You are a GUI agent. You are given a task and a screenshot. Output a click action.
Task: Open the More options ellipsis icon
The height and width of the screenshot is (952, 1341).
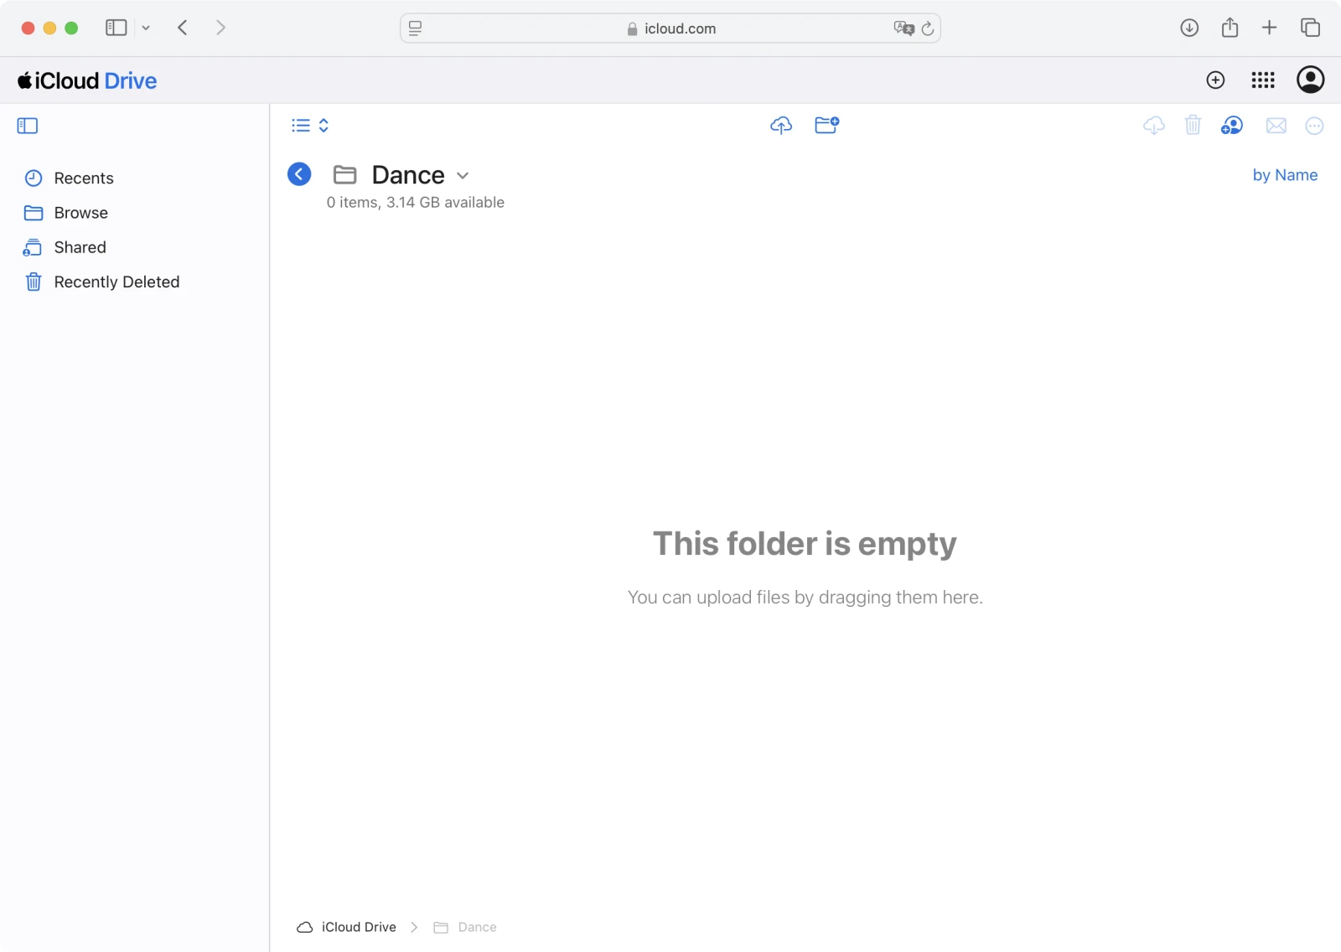click(x=1314, y=126)
